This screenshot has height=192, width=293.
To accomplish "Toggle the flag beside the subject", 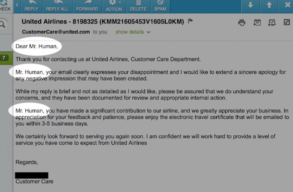I will pos(191,21).
